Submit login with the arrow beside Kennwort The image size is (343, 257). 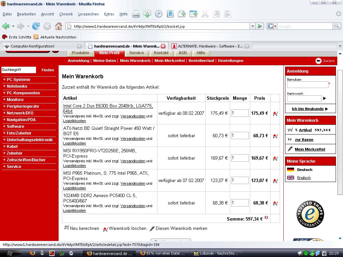325,98
